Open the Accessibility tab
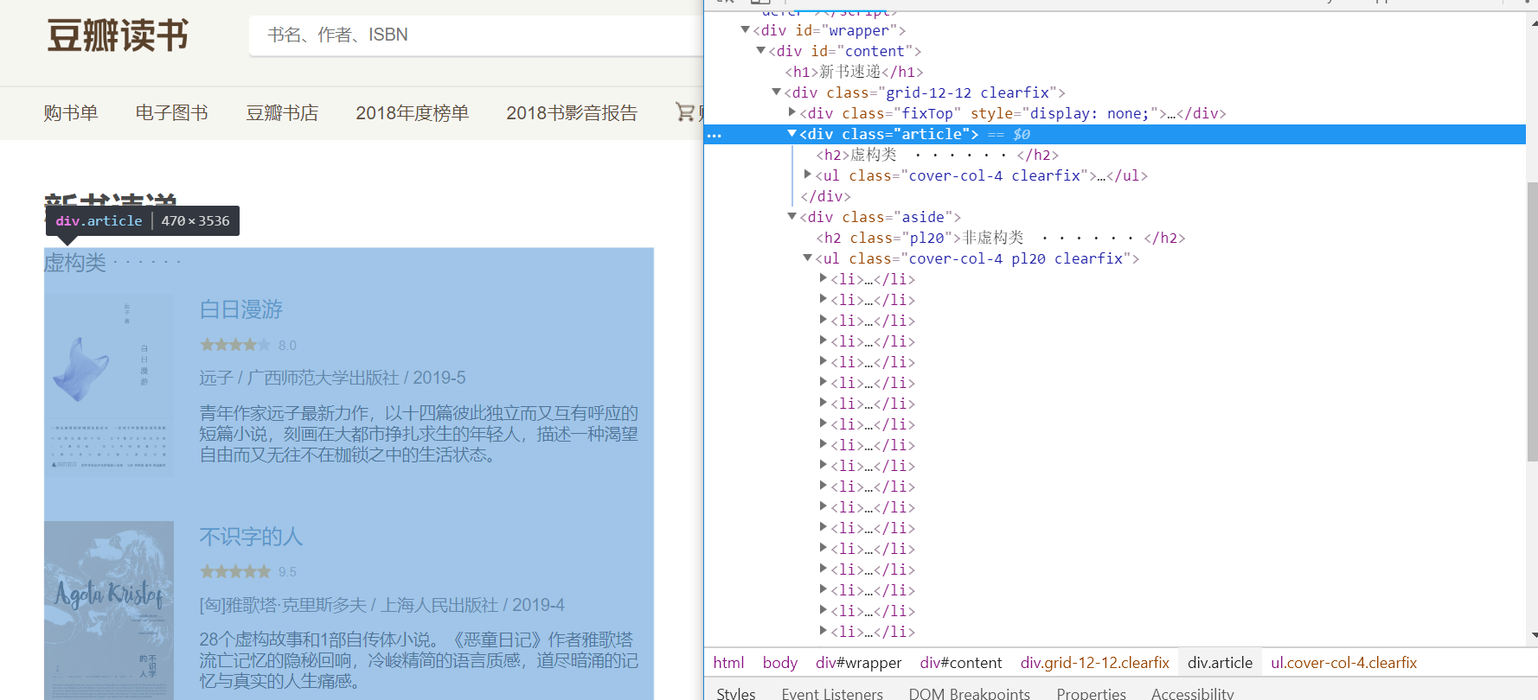 (1192, 693)
